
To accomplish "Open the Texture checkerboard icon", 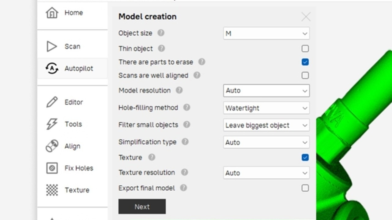I will [x=52, y=190].
